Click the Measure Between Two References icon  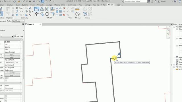click(x=77, y=9)
